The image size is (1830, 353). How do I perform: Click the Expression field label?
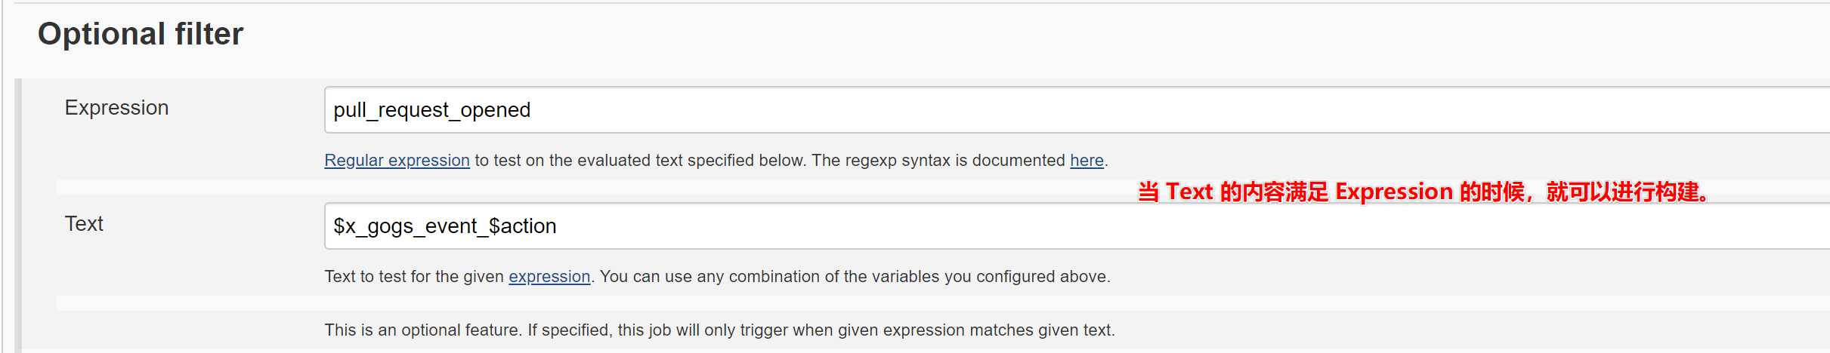[x=116, y=108]
